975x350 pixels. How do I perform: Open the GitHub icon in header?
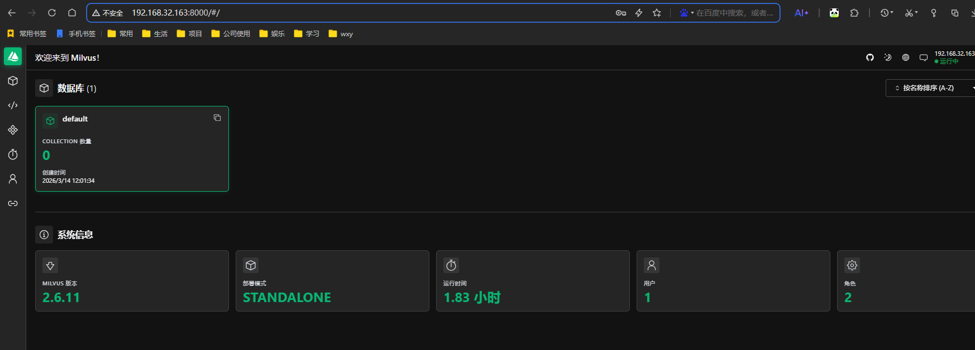[870, 57]
